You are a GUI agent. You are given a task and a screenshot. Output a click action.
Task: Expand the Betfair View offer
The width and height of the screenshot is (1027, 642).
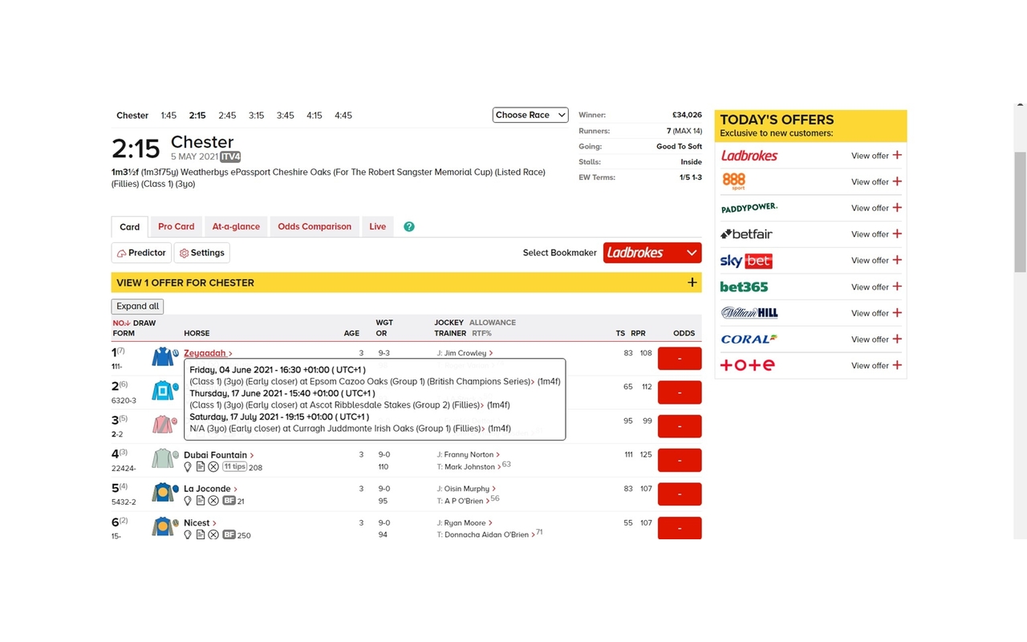877,234
